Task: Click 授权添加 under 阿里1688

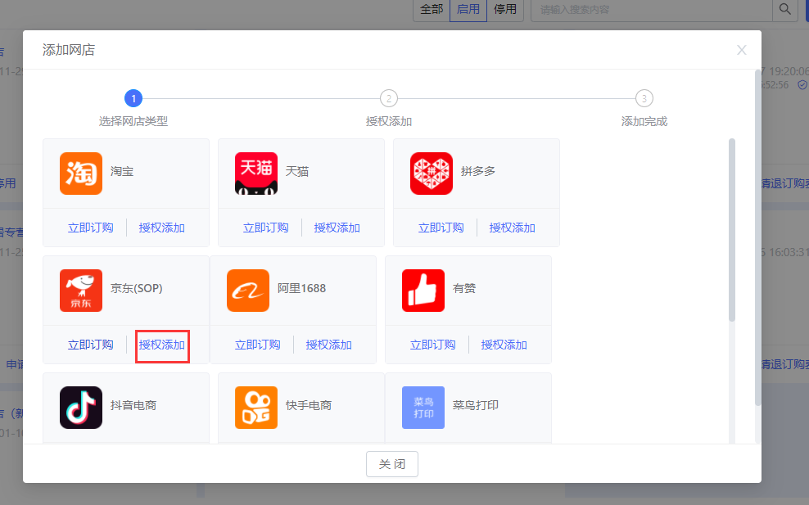Action: (328, 345)
